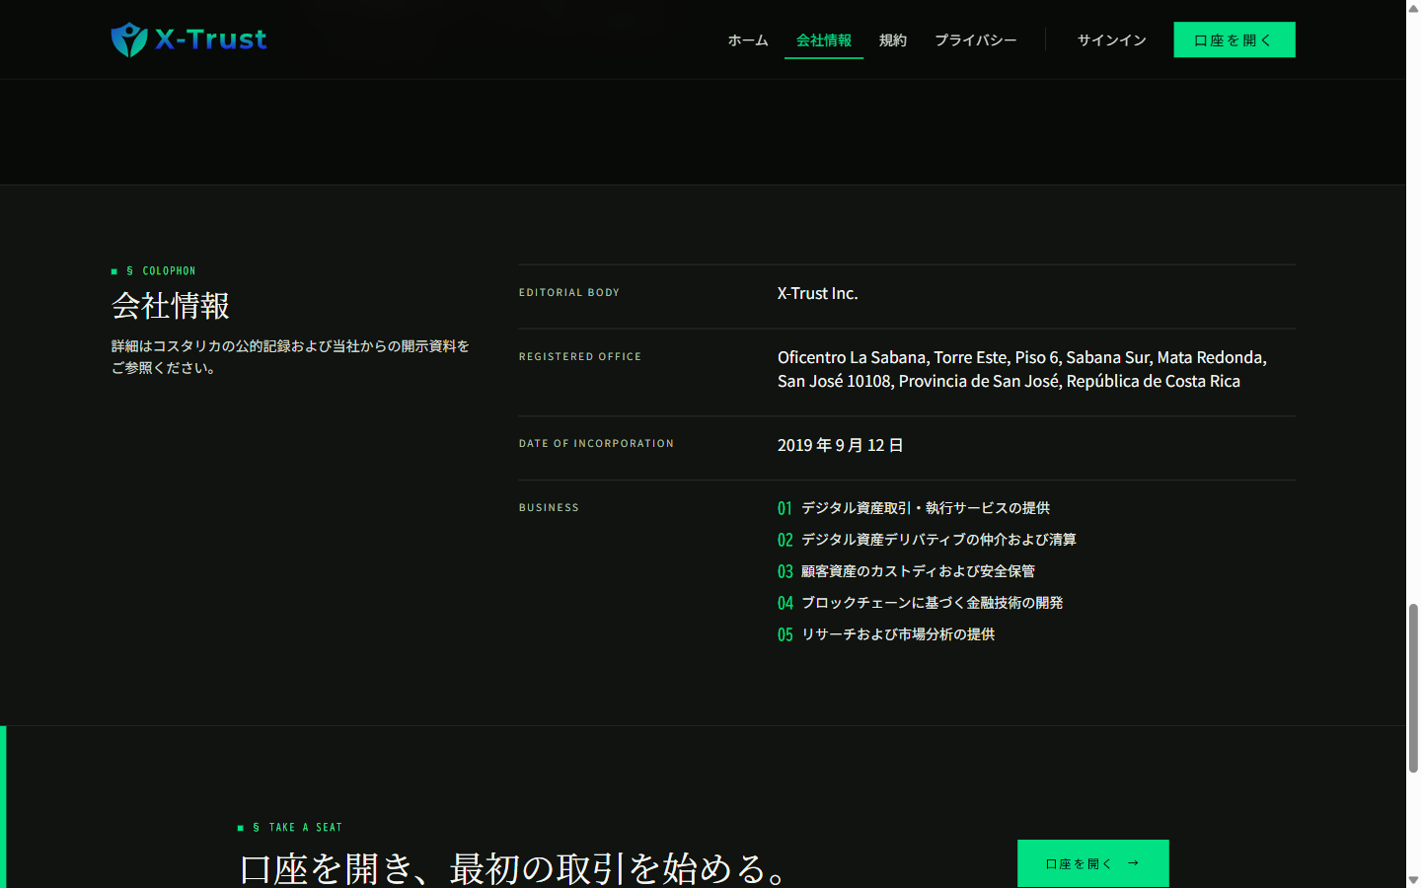1421x888 pixels.
Task: Click the X-Trust wordmark in header
Action: click(x=211, y=39)
